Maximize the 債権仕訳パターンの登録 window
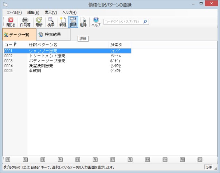This screenshot has height=173, width=220. coord(201,4)
